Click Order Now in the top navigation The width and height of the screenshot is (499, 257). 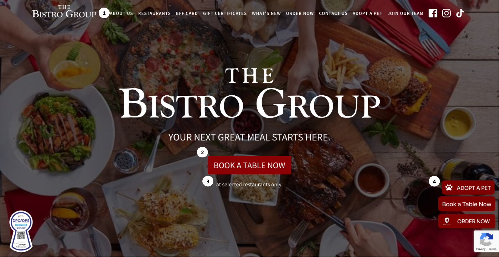point(300,13)
